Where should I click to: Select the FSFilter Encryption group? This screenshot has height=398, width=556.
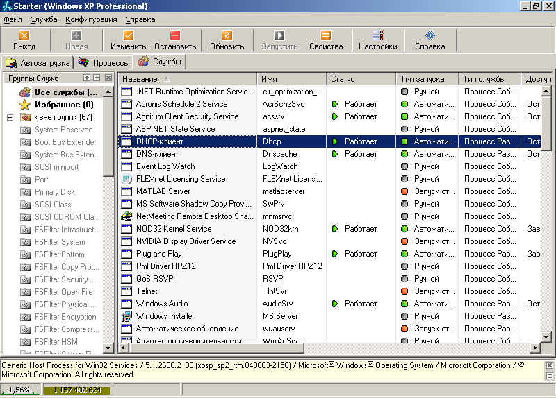[x=65, y=317]
